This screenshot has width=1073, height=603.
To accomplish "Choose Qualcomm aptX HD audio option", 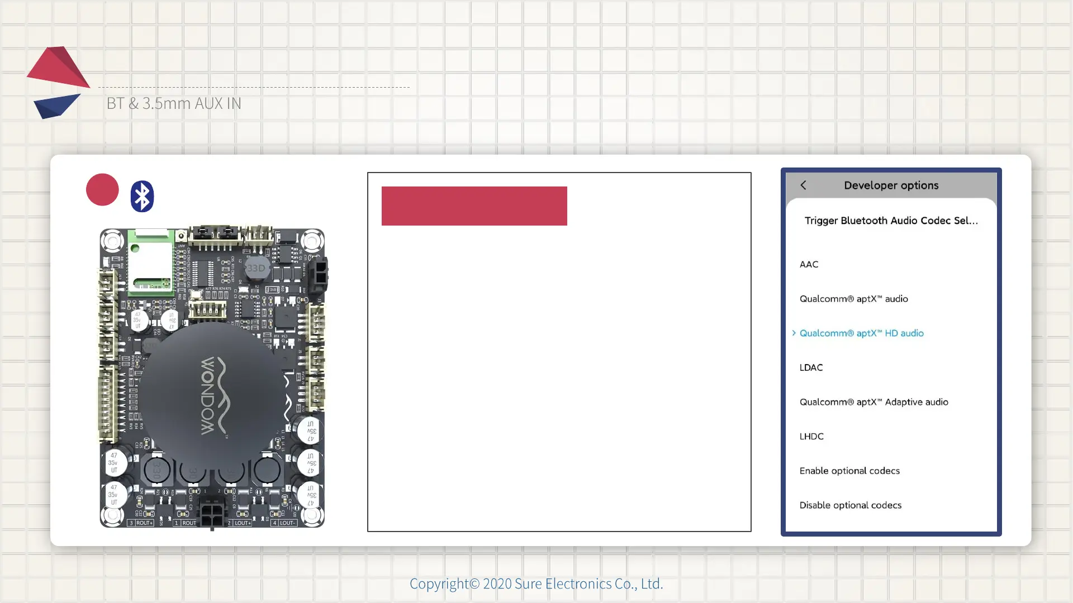I will 861,333.
